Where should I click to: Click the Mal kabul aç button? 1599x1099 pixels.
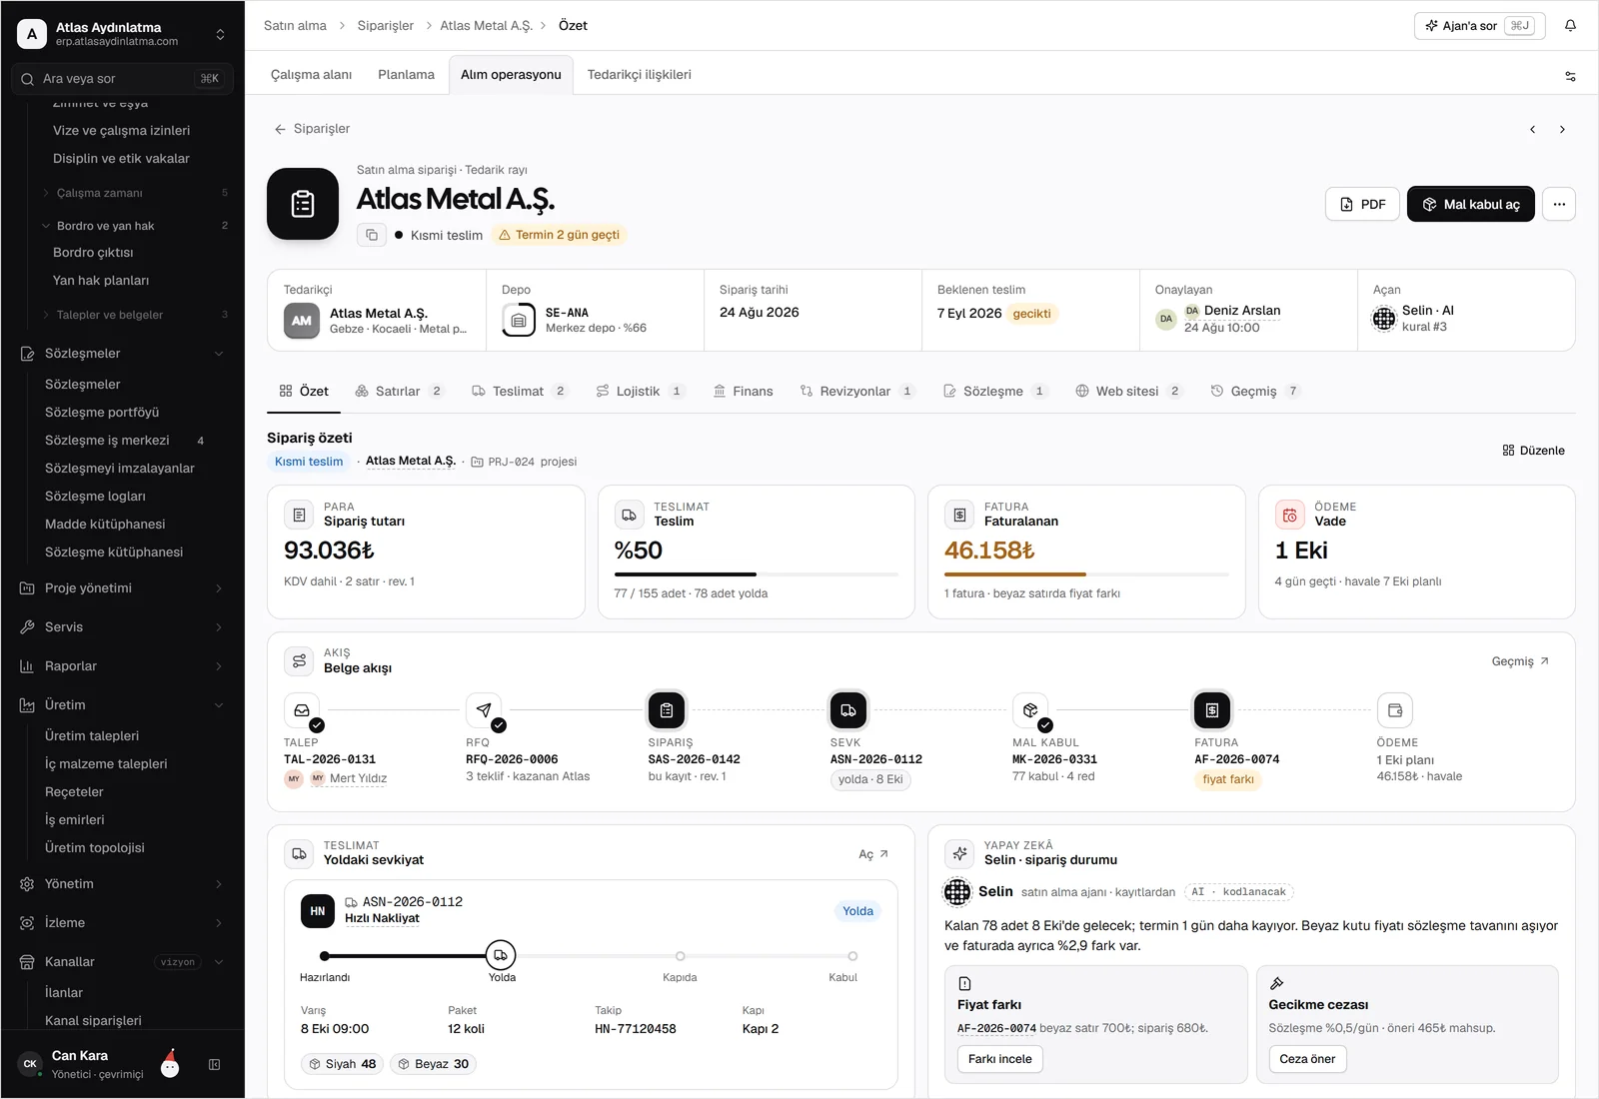1470,204
